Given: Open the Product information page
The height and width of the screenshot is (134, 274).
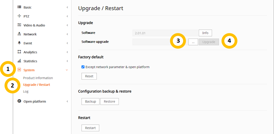Looking at the screenshot, I should (x=38, y=78).
